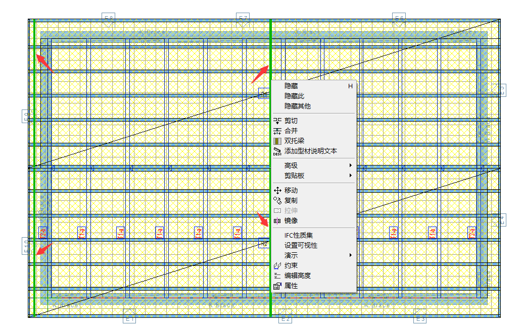The image size is (522, 332).
Task: Click the red T1-b truss label
Action: coord(432,233)
